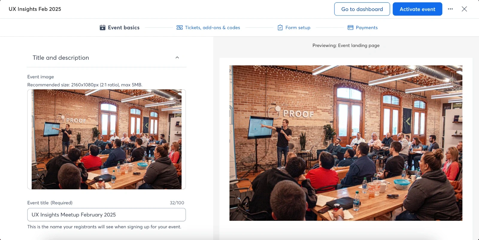Click the uploaded event image thumbnail
479x240 pixels.
[x=107, y=139]
